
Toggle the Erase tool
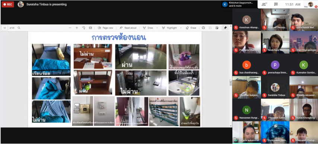click(x=191, y=28)
